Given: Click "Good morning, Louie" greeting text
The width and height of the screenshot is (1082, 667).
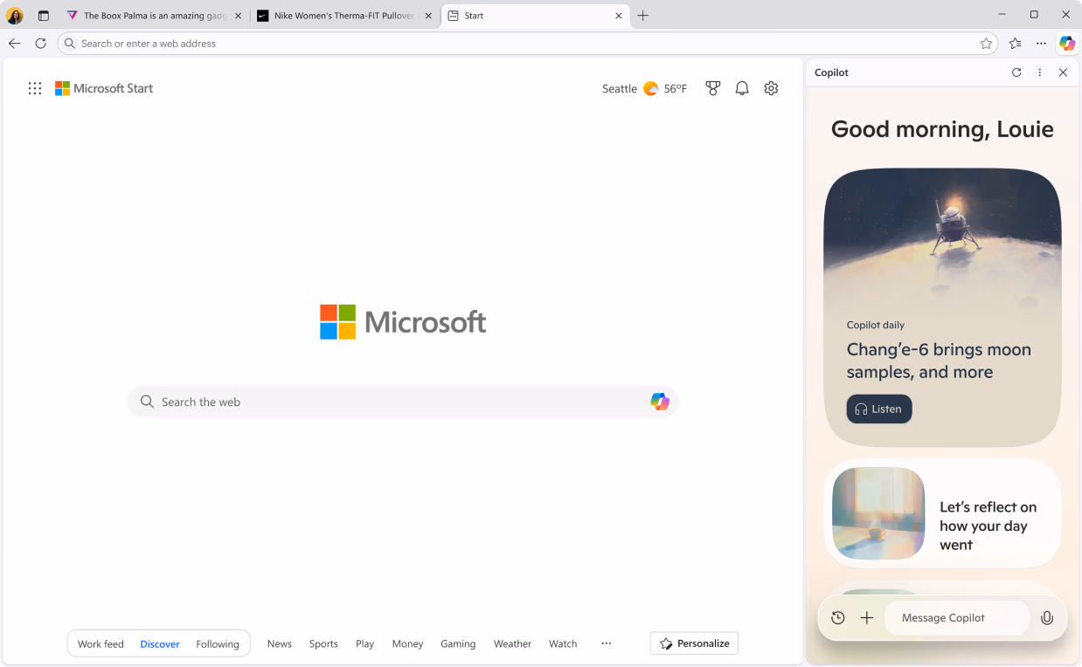Looking at the screenshot, I should tap(942, 129).
